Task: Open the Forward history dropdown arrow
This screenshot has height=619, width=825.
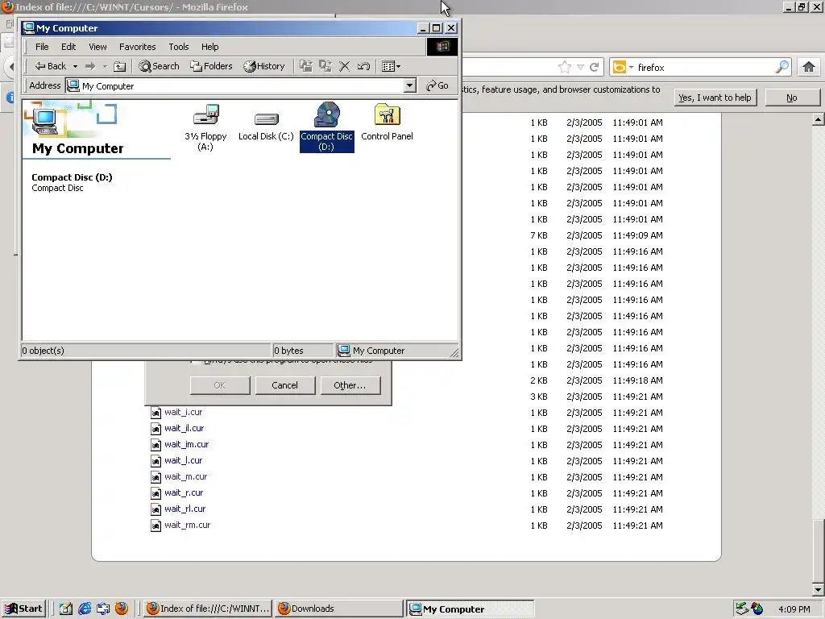Action: 105,66
